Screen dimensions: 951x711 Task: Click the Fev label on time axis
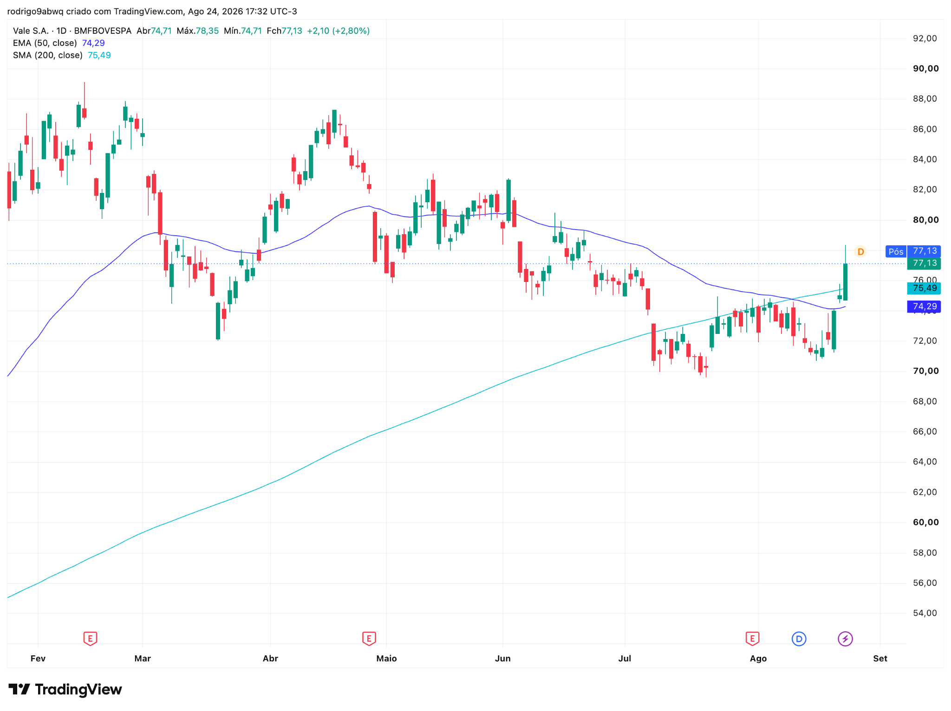pyautogui.click(x=38, y=658)
